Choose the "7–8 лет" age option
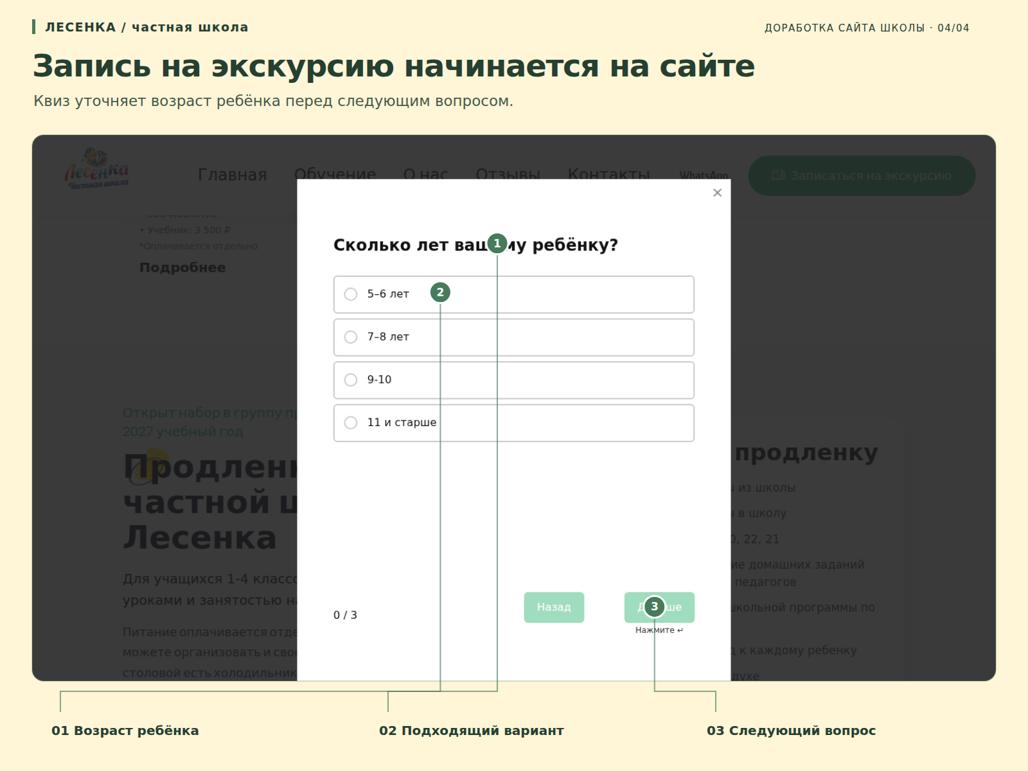Image resolution: width=1028 pixels, height=771 pixels. pos(513,337)
